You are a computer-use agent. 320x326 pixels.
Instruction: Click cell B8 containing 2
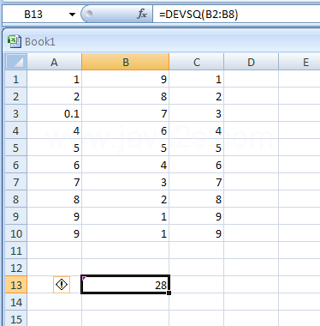[x=126, y=199]
